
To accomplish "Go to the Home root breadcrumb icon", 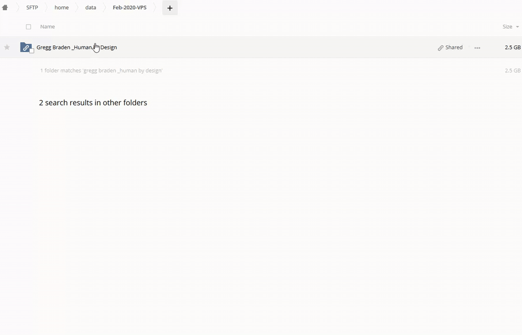I will (x=5, y=7).
